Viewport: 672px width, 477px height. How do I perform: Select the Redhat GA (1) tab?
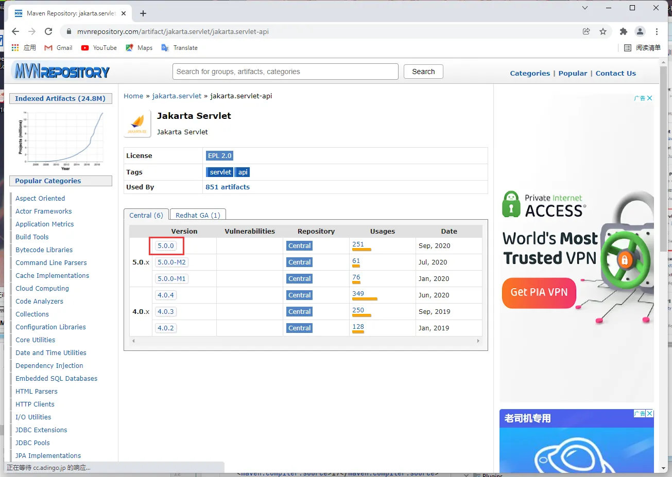pyautogui.click(x=198, y=215)
